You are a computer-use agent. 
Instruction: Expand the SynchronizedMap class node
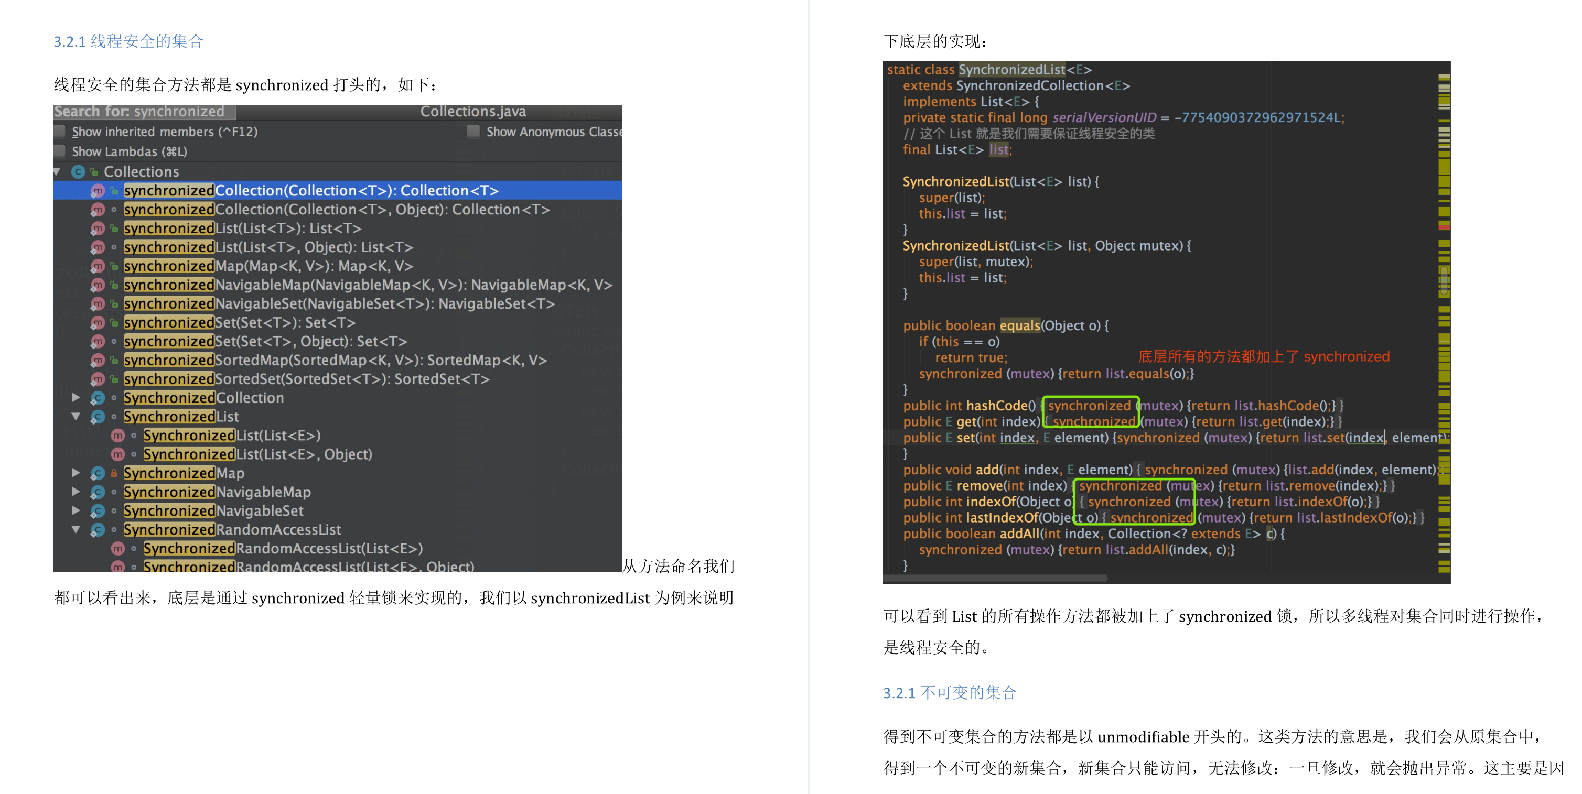coord(76,473)
